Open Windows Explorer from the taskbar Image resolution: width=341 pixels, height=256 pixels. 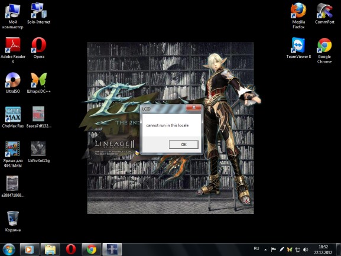coord(50,249)
